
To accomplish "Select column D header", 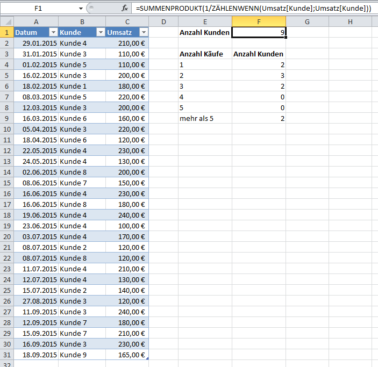I will click(x=163, y=21).
